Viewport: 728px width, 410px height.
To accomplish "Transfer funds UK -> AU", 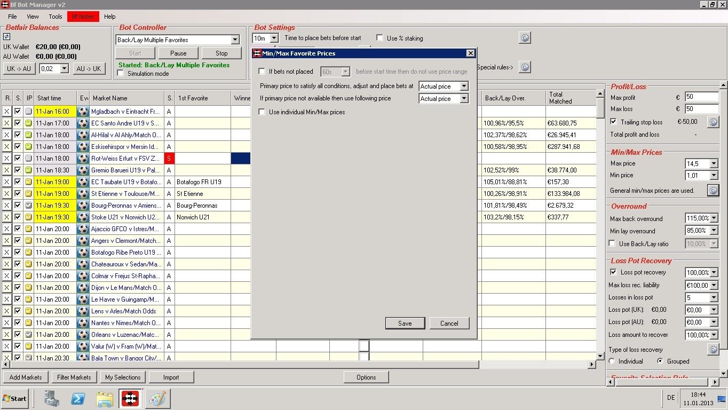I will [x=19, y=69].
